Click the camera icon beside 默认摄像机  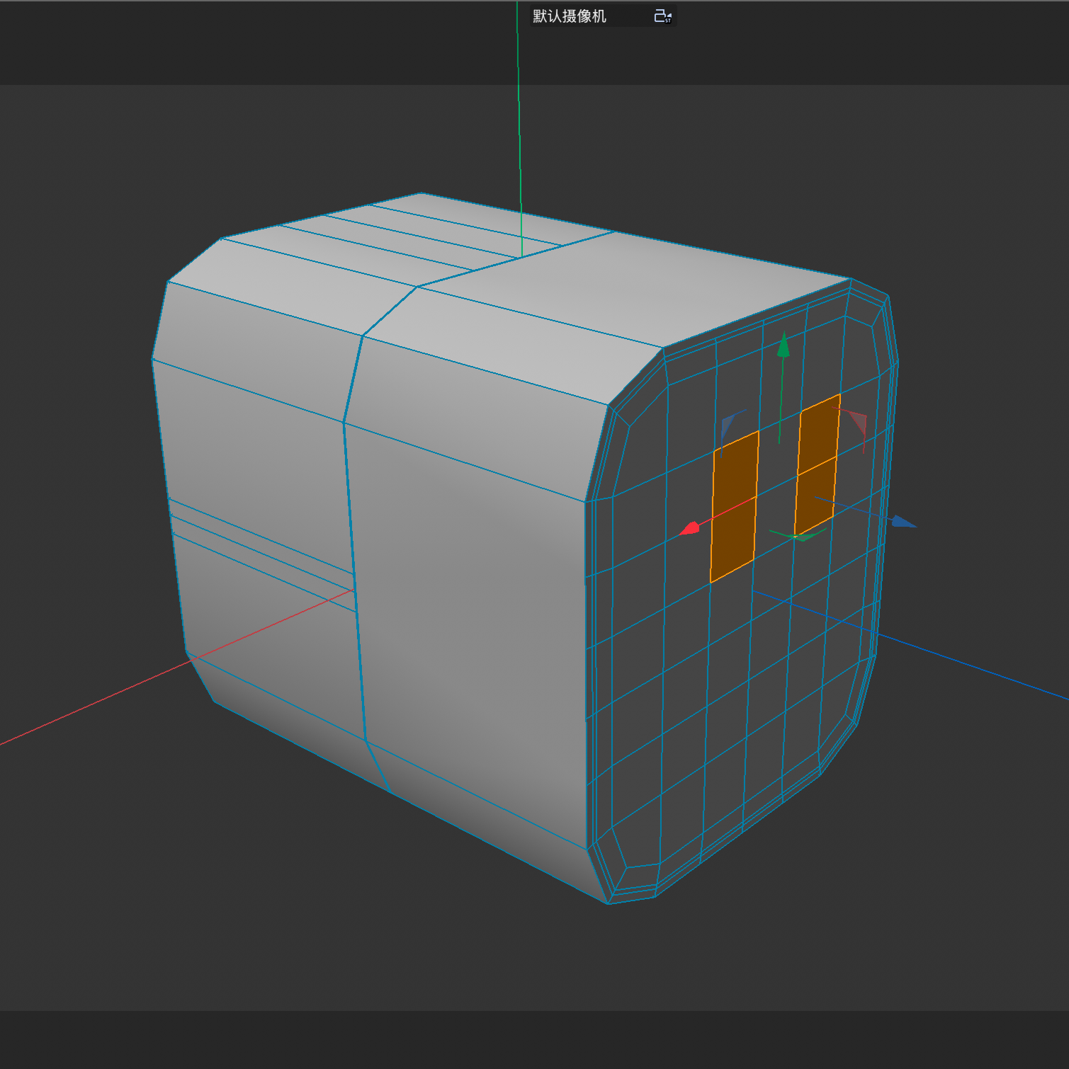(x=662, y=16)
